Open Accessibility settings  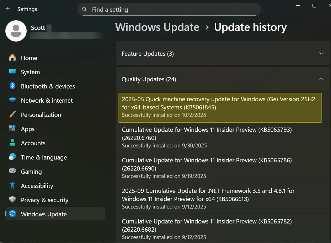click(x=55, y=186)
